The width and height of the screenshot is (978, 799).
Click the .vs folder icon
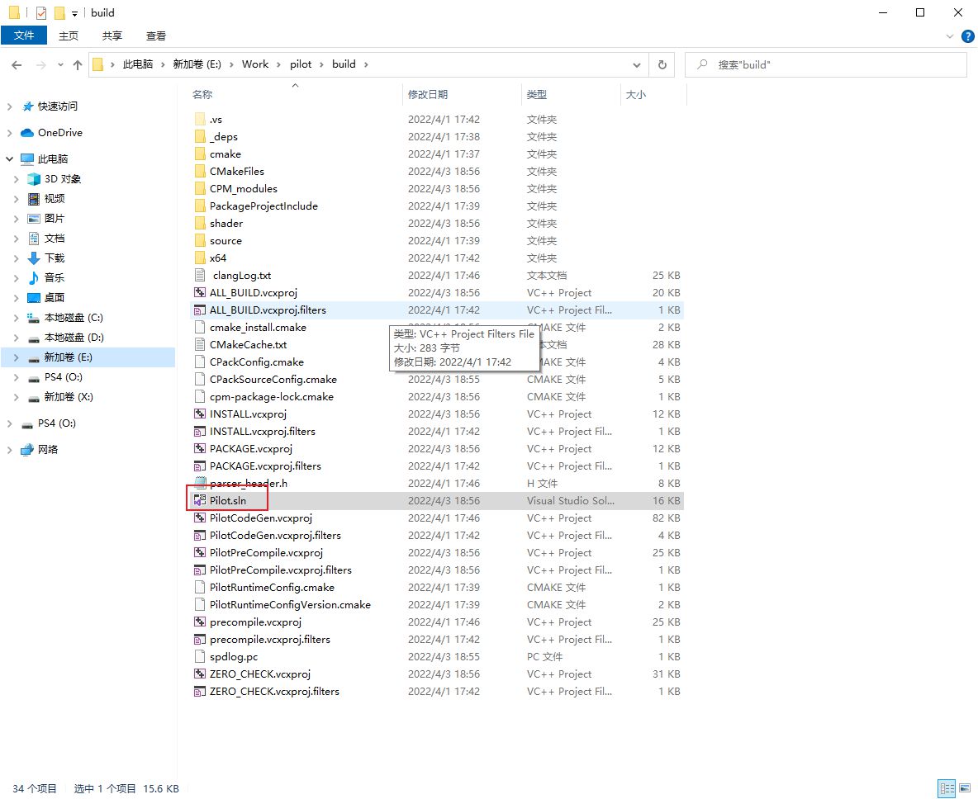(x=200, y=119)
